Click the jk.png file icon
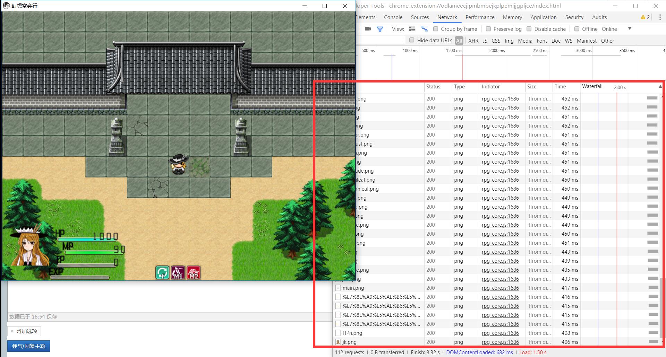The height and width of the screenshot is (357, 666). pyautogui.click(x=338, y=342)
